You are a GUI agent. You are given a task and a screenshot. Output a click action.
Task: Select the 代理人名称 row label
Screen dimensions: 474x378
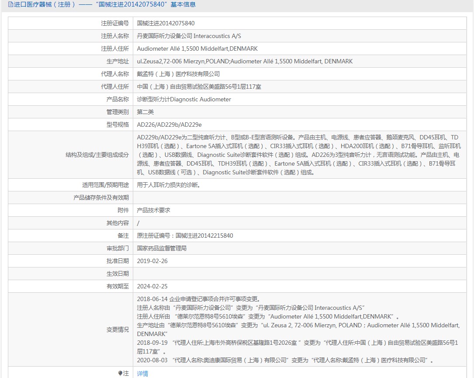pyautogui.click(x=115, y=74)
